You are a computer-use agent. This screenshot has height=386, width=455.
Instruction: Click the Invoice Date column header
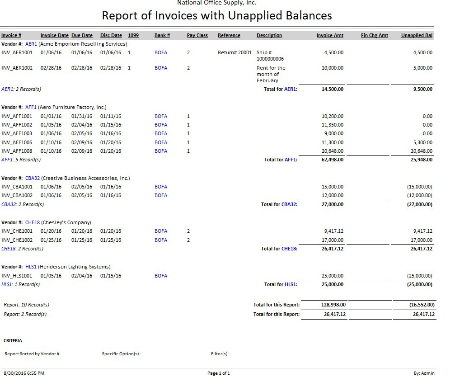click(54, 36)
